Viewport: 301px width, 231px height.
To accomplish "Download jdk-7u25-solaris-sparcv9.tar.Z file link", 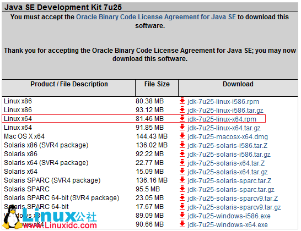I will (x=233, y=199).
